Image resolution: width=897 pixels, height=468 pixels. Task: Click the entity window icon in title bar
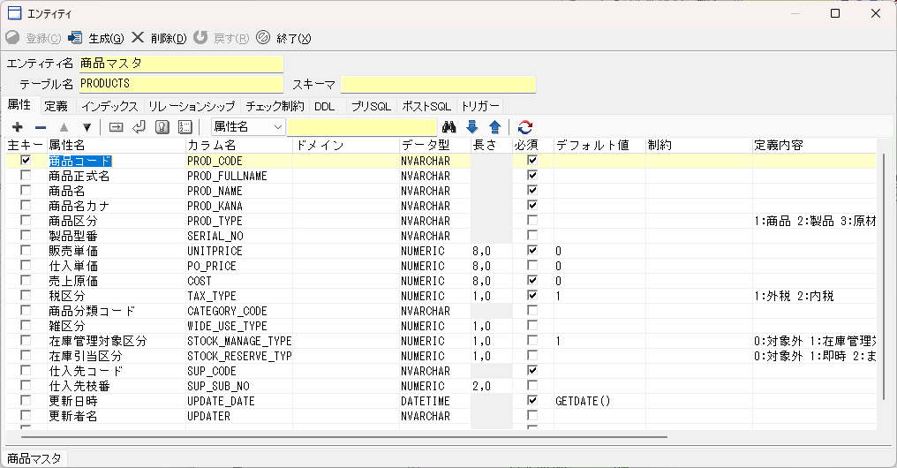pyautogui.click(x=14, y=13)
